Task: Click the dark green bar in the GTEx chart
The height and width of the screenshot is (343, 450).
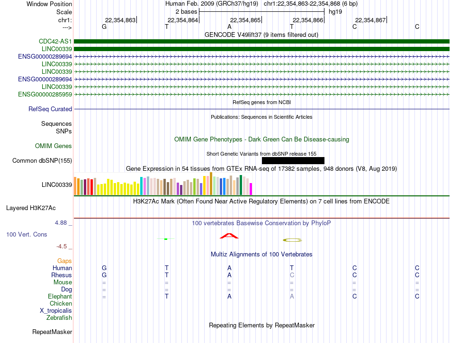Action: 241,185
